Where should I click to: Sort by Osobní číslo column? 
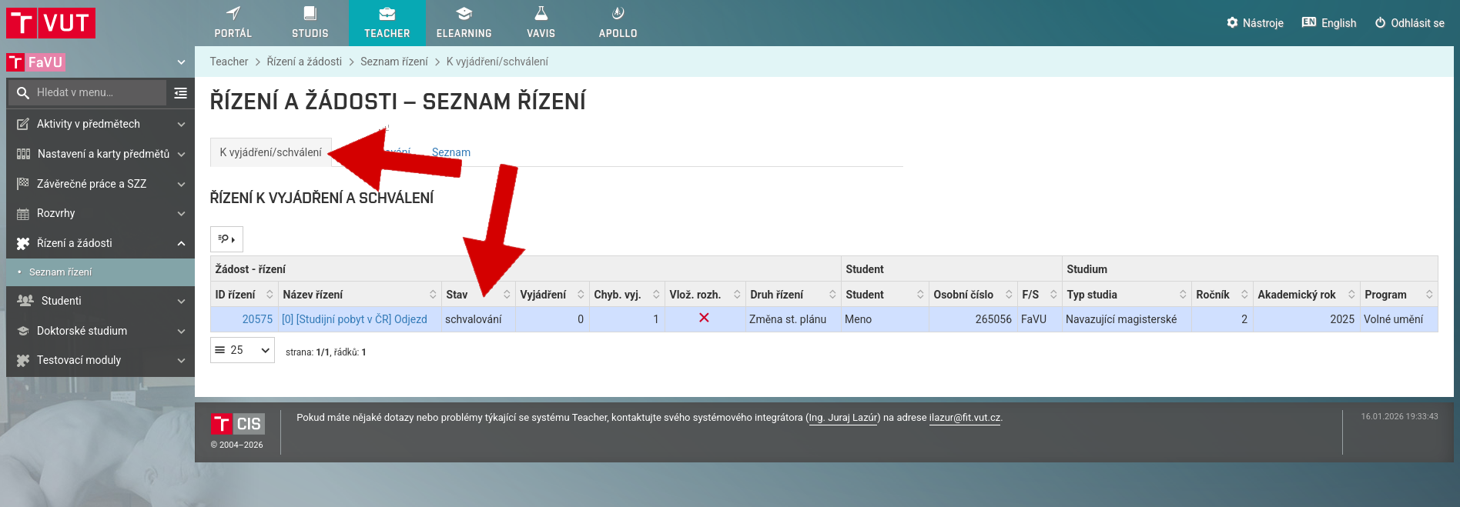(973, 295)
